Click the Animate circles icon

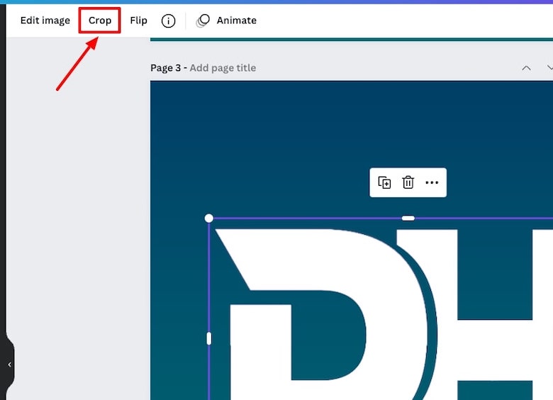click(203, 21)
